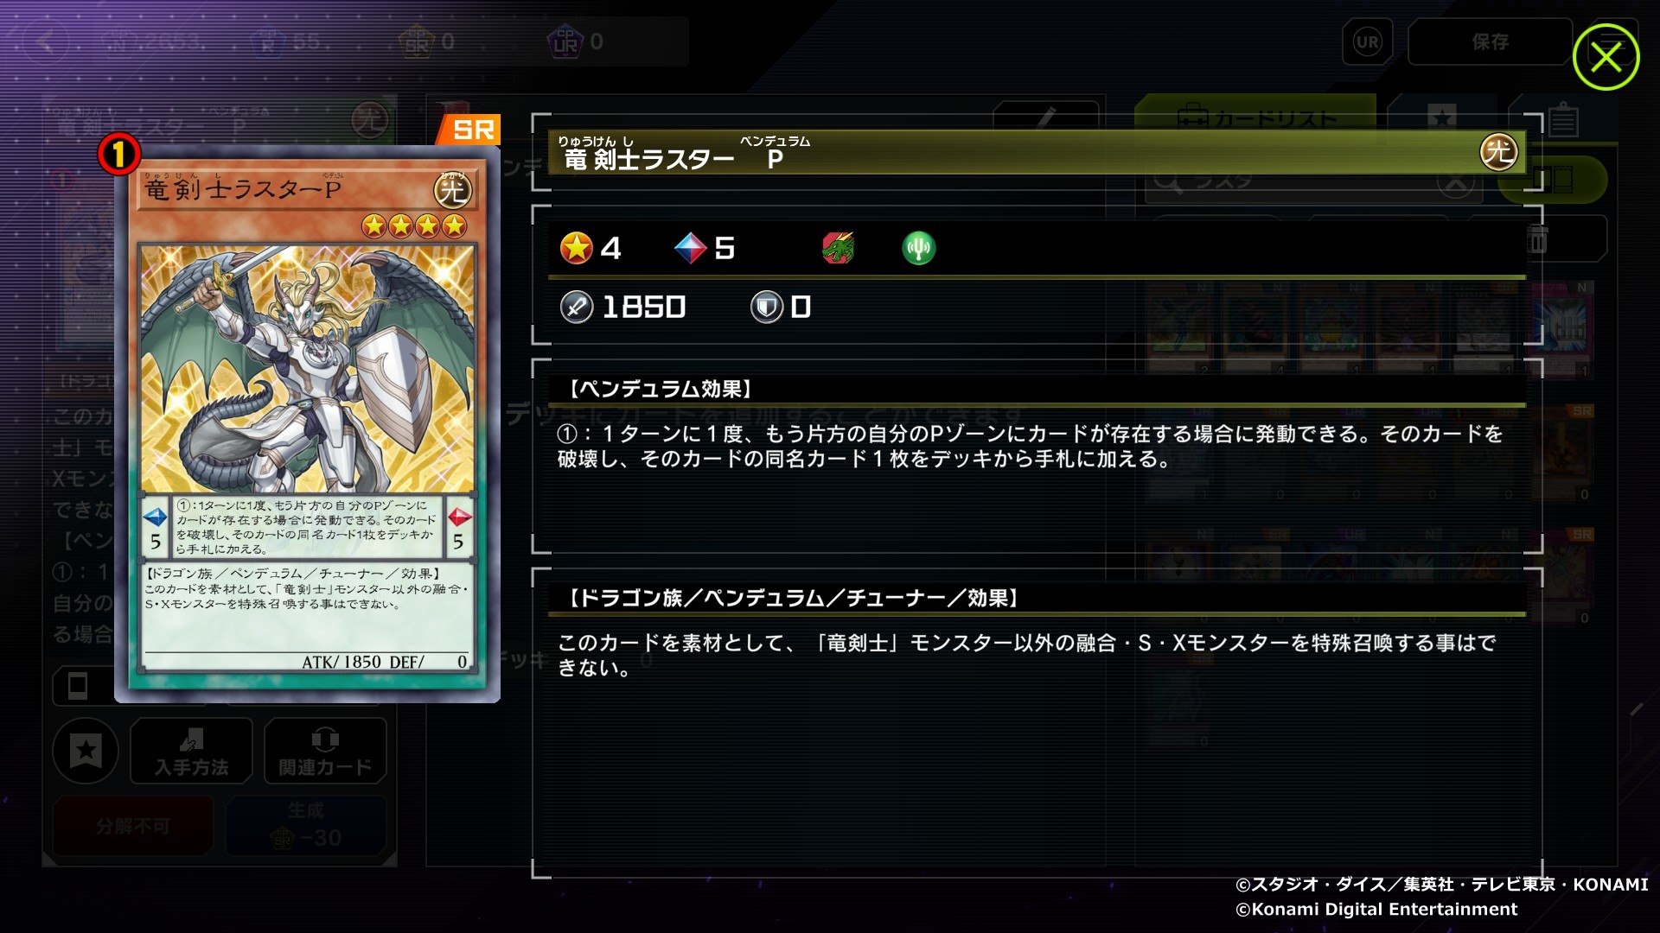The image size is (1660, 933).
Task: Click the LIGHT attribute icon in title bar
Action: pos(1498,152)
